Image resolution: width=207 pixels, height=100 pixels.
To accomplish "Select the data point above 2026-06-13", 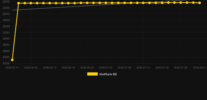I will pos(50,3).
